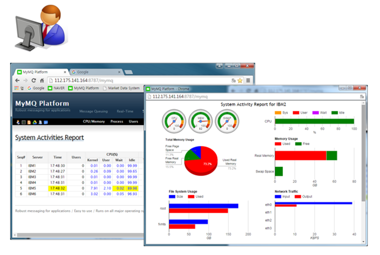
Task: Click the translate icon in main address bar
Action: tap(234, 81)
